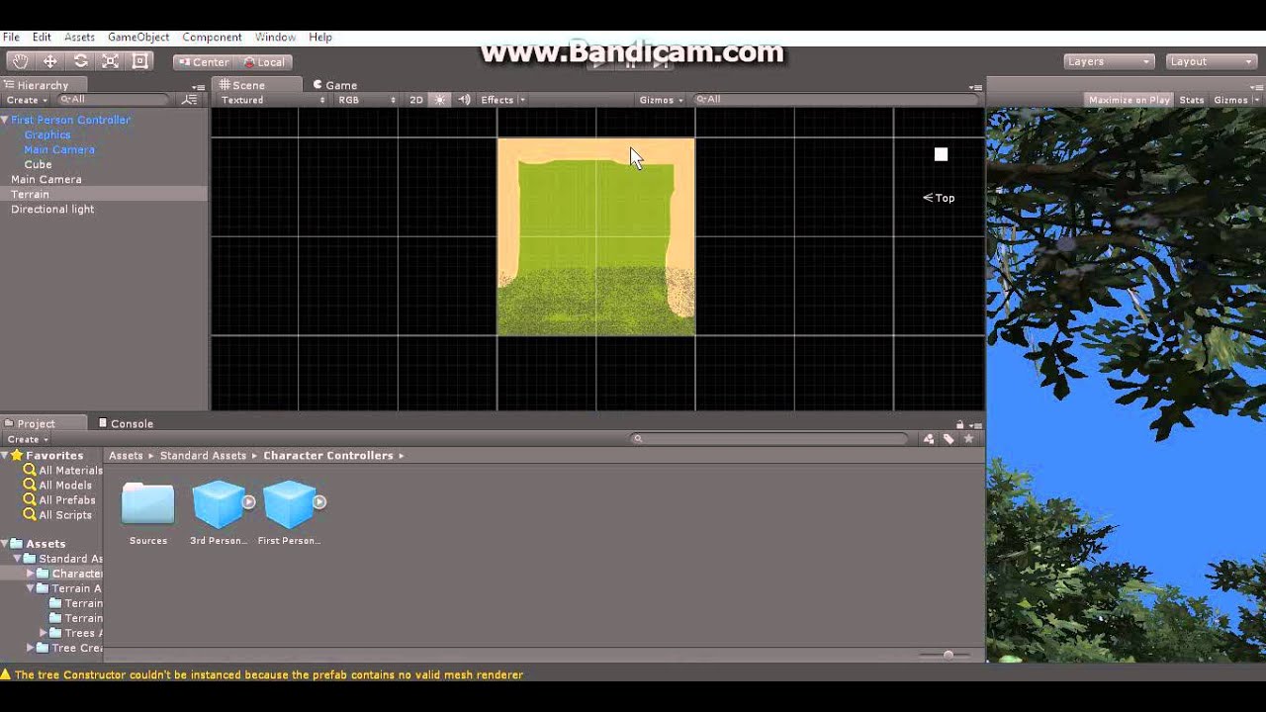Adjust the Project thumbnail size slider
The width and height of the screenshot is (1266, 712).
tap(949, 655)
